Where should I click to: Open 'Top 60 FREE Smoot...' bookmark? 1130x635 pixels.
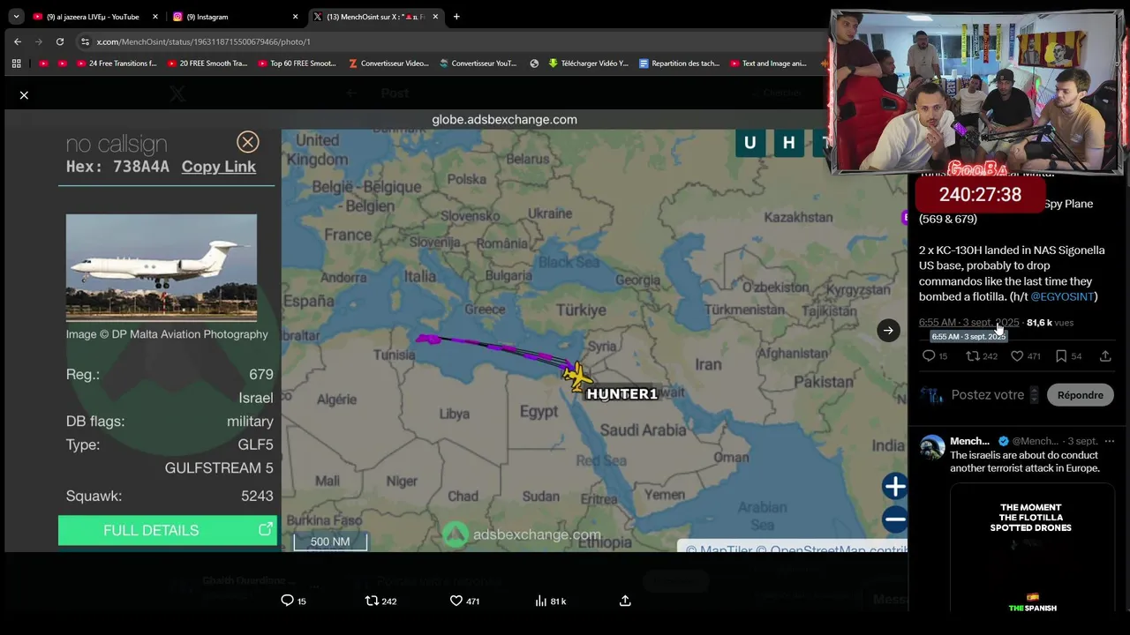(298, 63)
